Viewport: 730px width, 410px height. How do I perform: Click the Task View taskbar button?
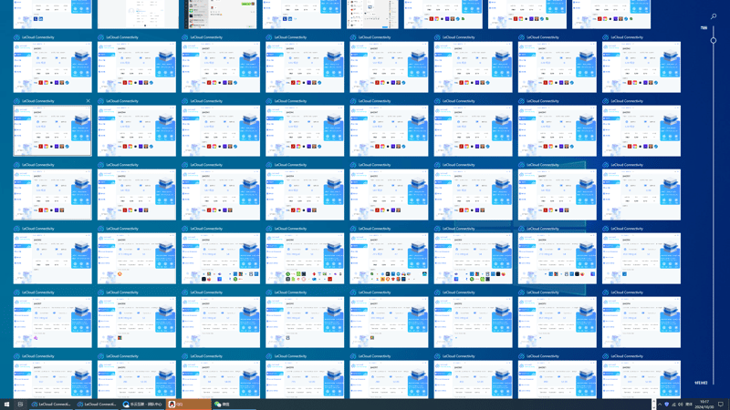click(20, 405)
